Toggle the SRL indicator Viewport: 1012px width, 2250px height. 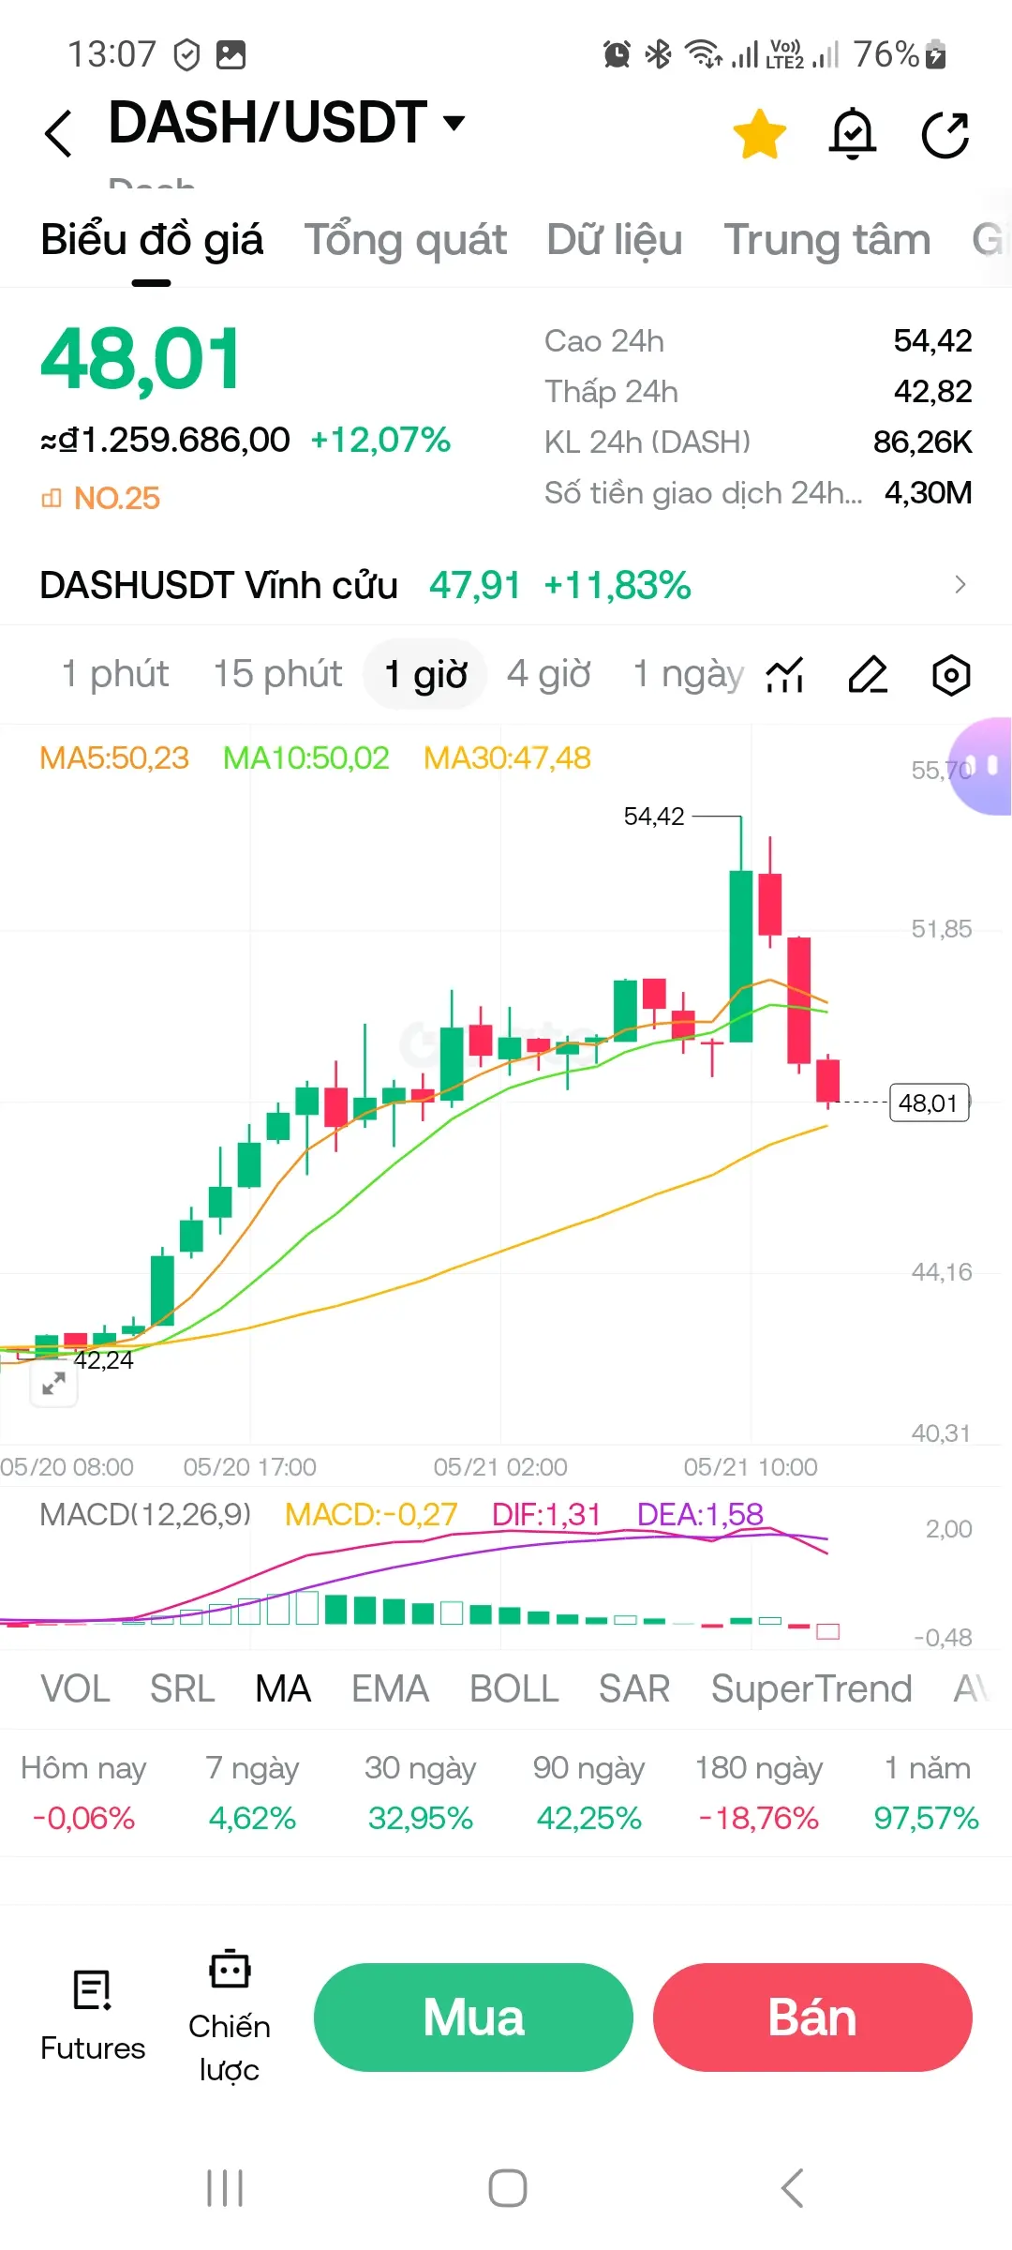(183, 1689)
